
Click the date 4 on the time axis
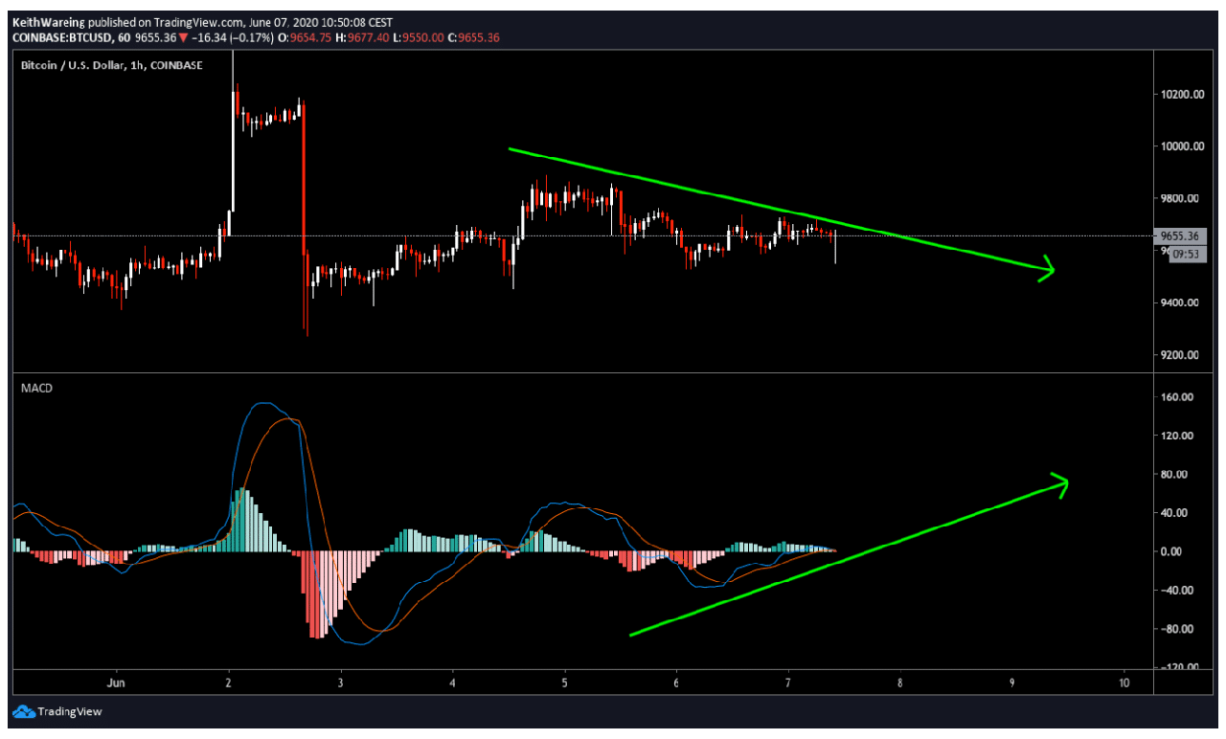tap(453, 683)
